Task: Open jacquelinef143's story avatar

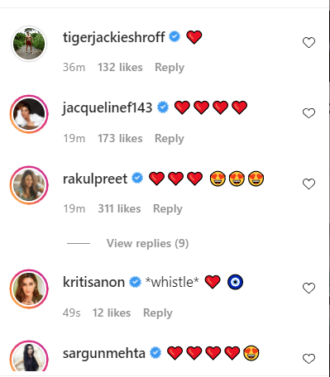Action: 29,114
